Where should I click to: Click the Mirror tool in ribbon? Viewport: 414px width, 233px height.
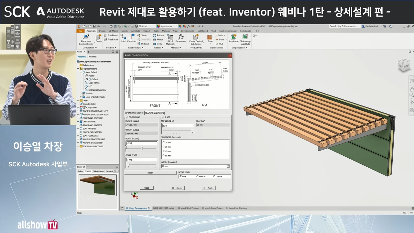tap(158, 39)
